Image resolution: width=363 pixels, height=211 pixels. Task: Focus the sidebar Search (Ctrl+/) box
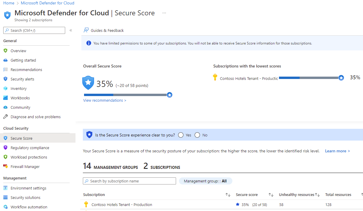click(34, 30)
